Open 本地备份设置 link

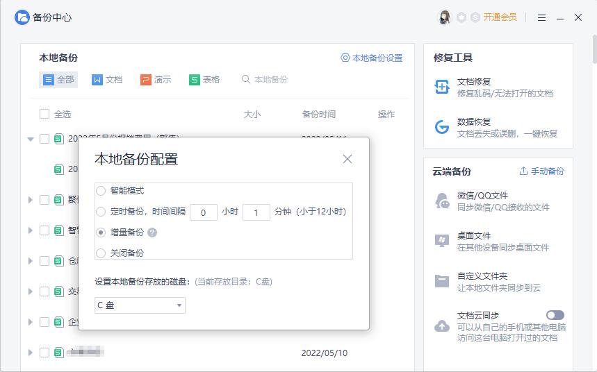click(x=377, y=58)
